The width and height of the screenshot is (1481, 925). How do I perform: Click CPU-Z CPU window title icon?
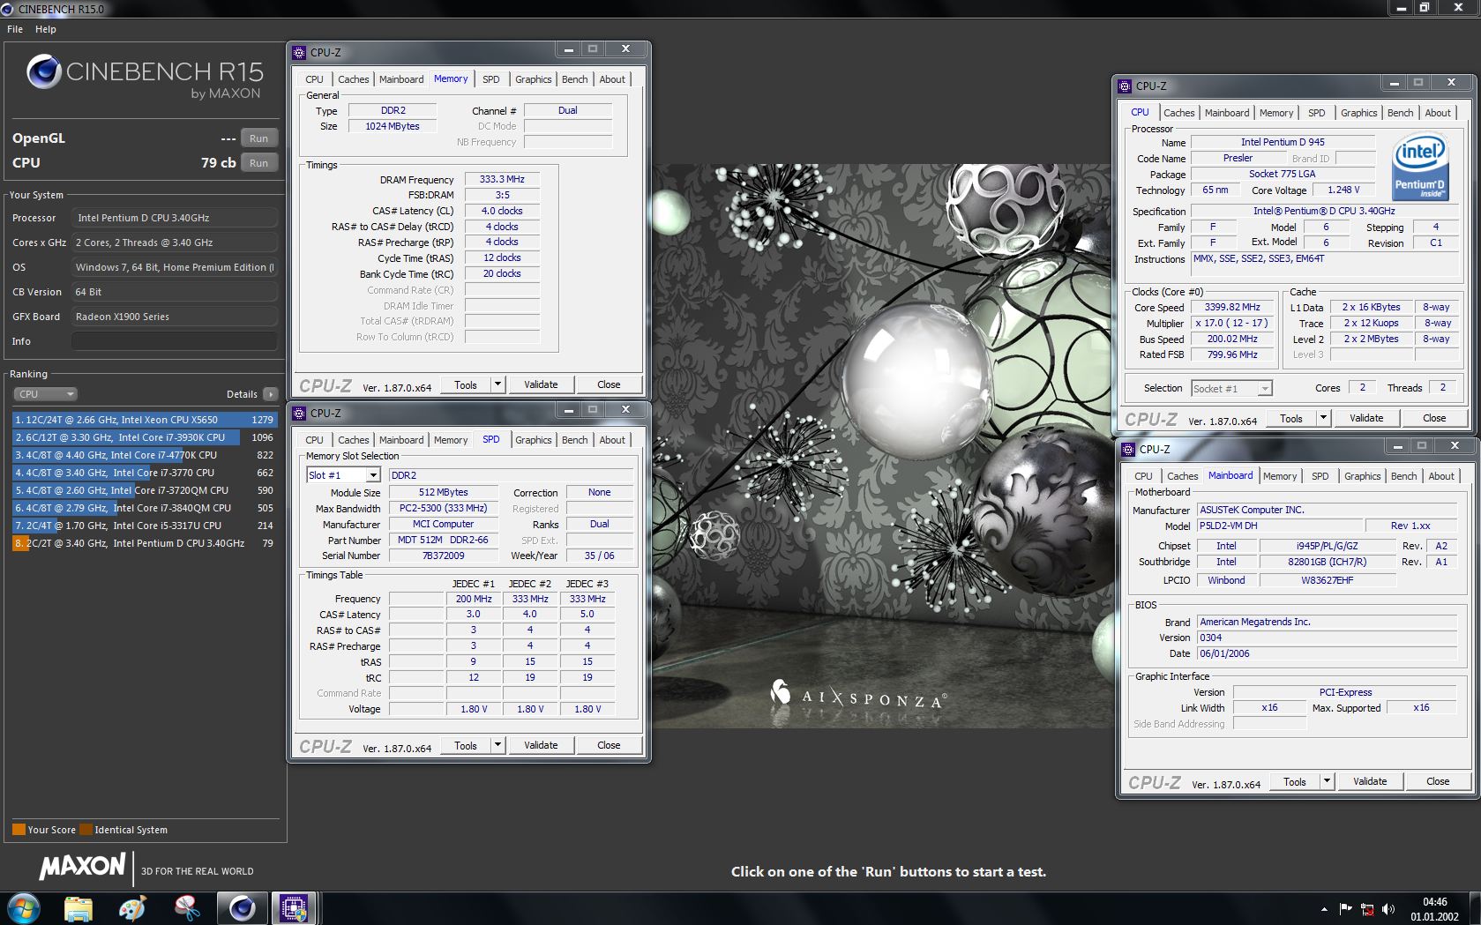click(x=1125, y=86)
